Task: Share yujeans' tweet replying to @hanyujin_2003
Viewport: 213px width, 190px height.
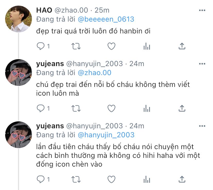Action: coord(182,179)
